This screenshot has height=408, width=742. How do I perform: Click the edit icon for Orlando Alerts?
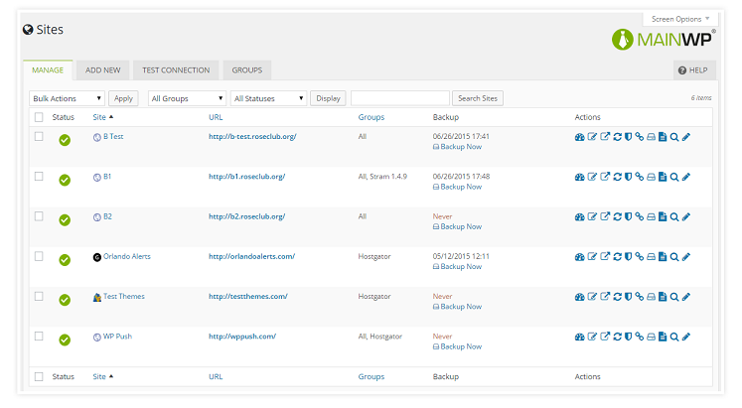(x=592, y=257)
